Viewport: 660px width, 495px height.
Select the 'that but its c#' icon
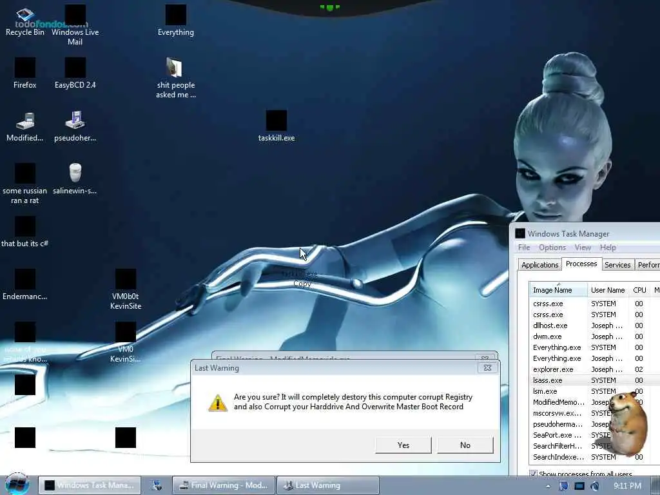click(x=25, y=232)
